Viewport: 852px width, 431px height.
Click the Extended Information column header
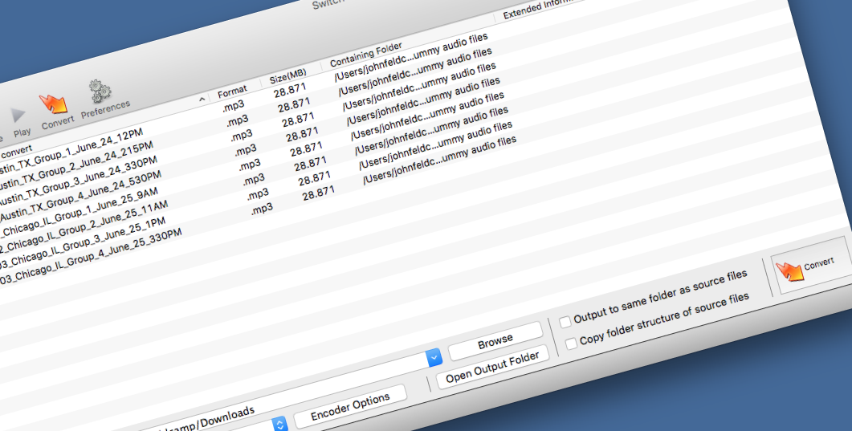[538, 9]
